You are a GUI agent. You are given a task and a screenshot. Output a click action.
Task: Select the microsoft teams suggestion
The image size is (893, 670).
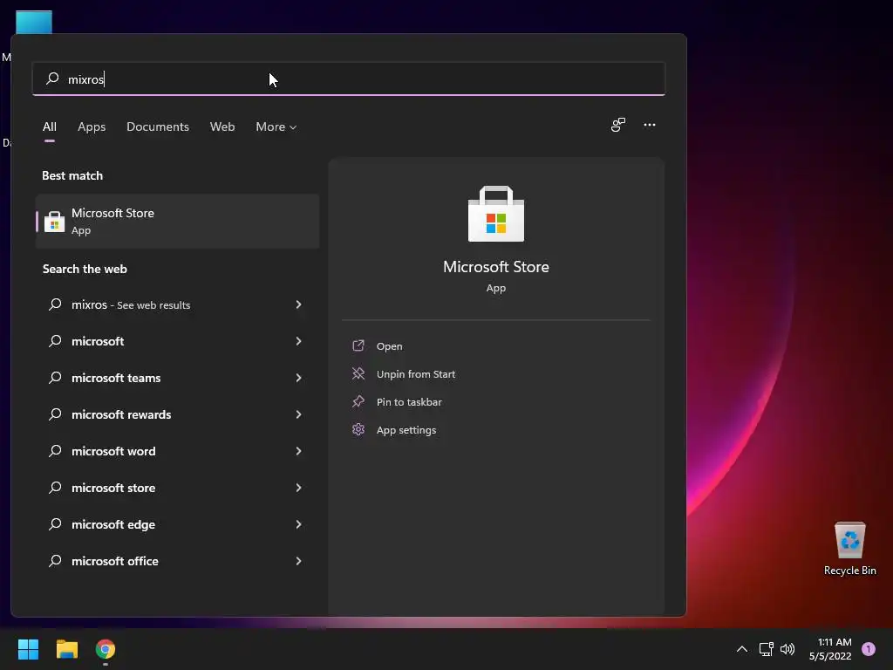coord(177,378)
